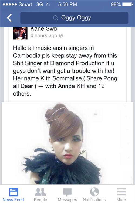Open the posted photo of the singer

point(67,143)
